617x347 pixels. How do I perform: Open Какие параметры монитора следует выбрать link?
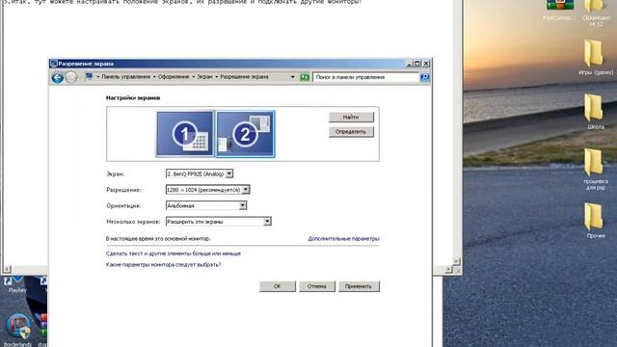pyautogui.click(x=163, y=265)
